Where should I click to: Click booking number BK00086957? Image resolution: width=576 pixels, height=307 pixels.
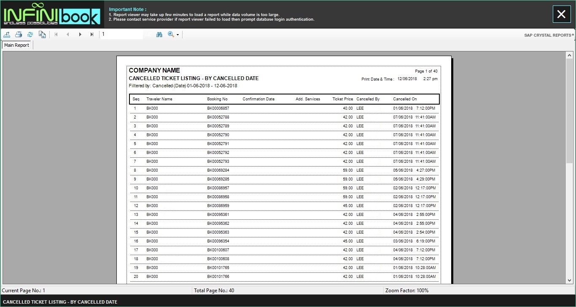pos(218,188)
